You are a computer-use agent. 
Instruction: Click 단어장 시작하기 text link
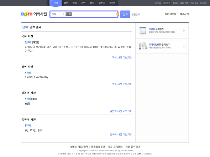click(x=156, y=29)
